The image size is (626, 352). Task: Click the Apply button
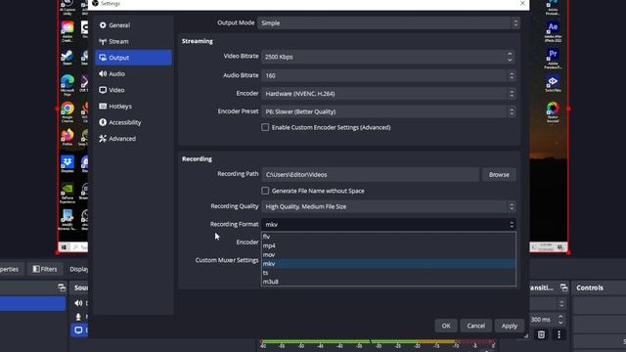pos(510,326)
